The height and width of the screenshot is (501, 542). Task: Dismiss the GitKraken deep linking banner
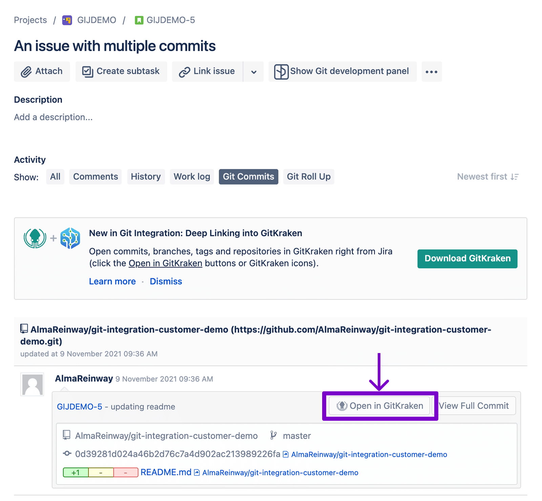pyautogui.click(x=166, y=281)
